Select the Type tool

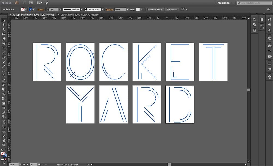click(x=4, y=48)
